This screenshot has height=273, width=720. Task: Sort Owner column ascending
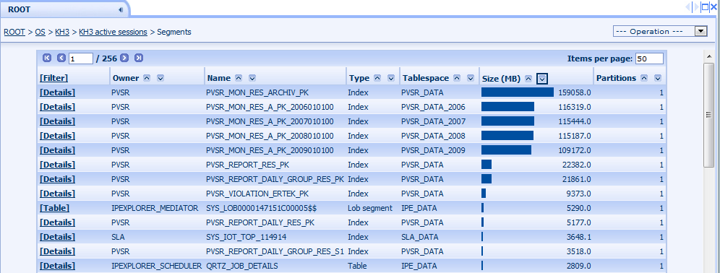click(147, 79)
